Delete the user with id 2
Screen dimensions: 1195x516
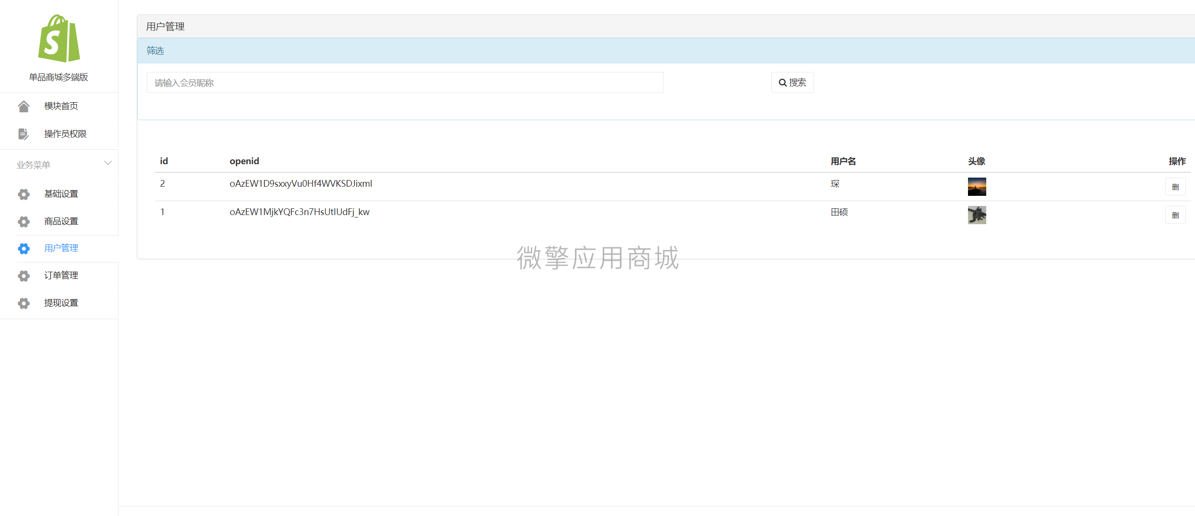1175,187
